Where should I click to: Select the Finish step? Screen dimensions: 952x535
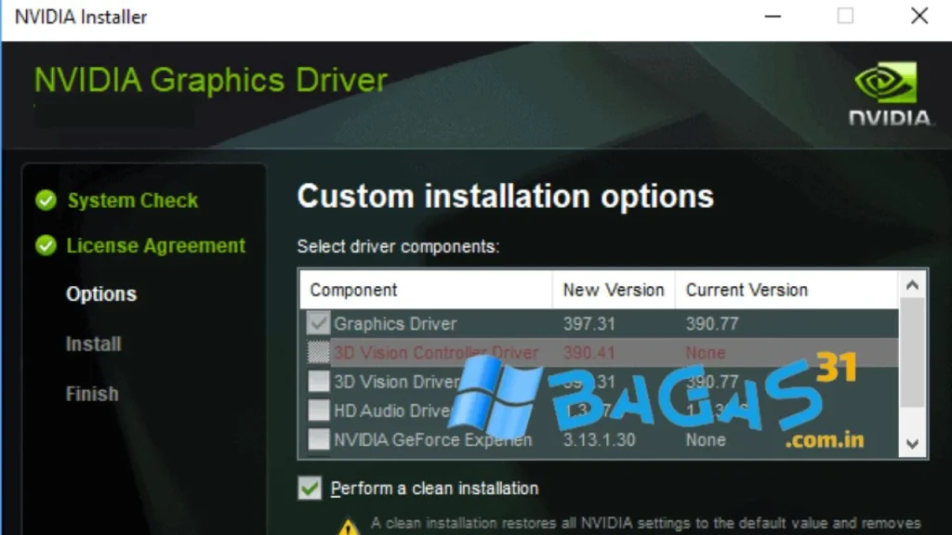(x=92, y=394)
